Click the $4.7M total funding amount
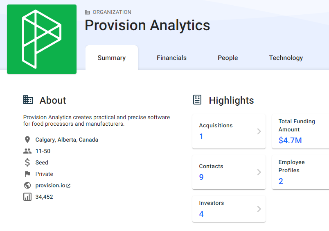This screenshot has width=329, height=231. pyautogui.click(x=290, y=141)
